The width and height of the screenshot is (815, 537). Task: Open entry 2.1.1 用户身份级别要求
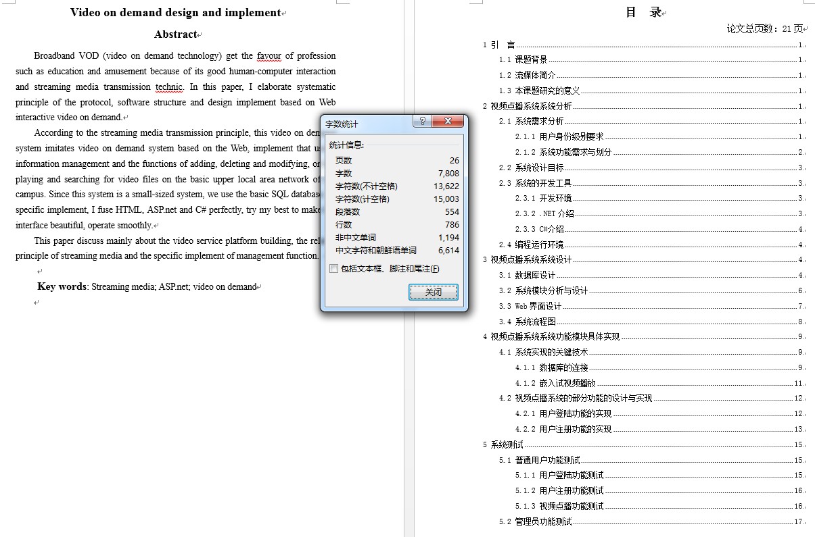click(659, 136)
